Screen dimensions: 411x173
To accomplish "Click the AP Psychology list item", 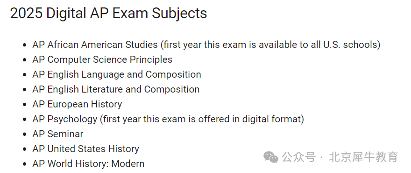I will coord(168,119).
